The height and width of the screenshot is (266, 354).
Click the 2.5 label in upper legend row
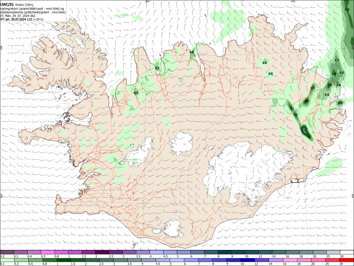tap(111, 256)
